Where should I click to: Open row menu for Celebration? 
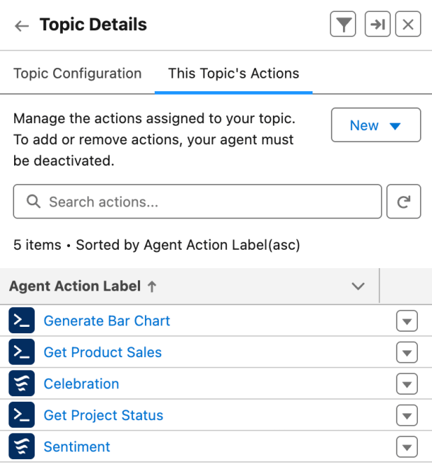coord(407,385)
